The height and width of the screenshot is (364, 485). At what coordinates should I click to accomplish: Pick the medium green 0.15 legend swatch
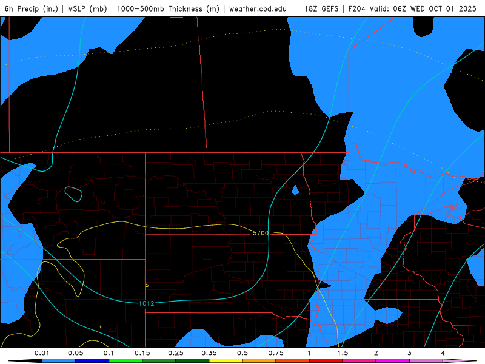(x=159, y=361)
